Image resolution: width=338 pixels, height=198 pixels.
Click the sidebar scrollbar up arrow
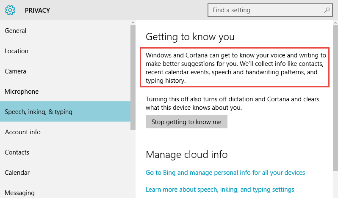click(133, 23)
